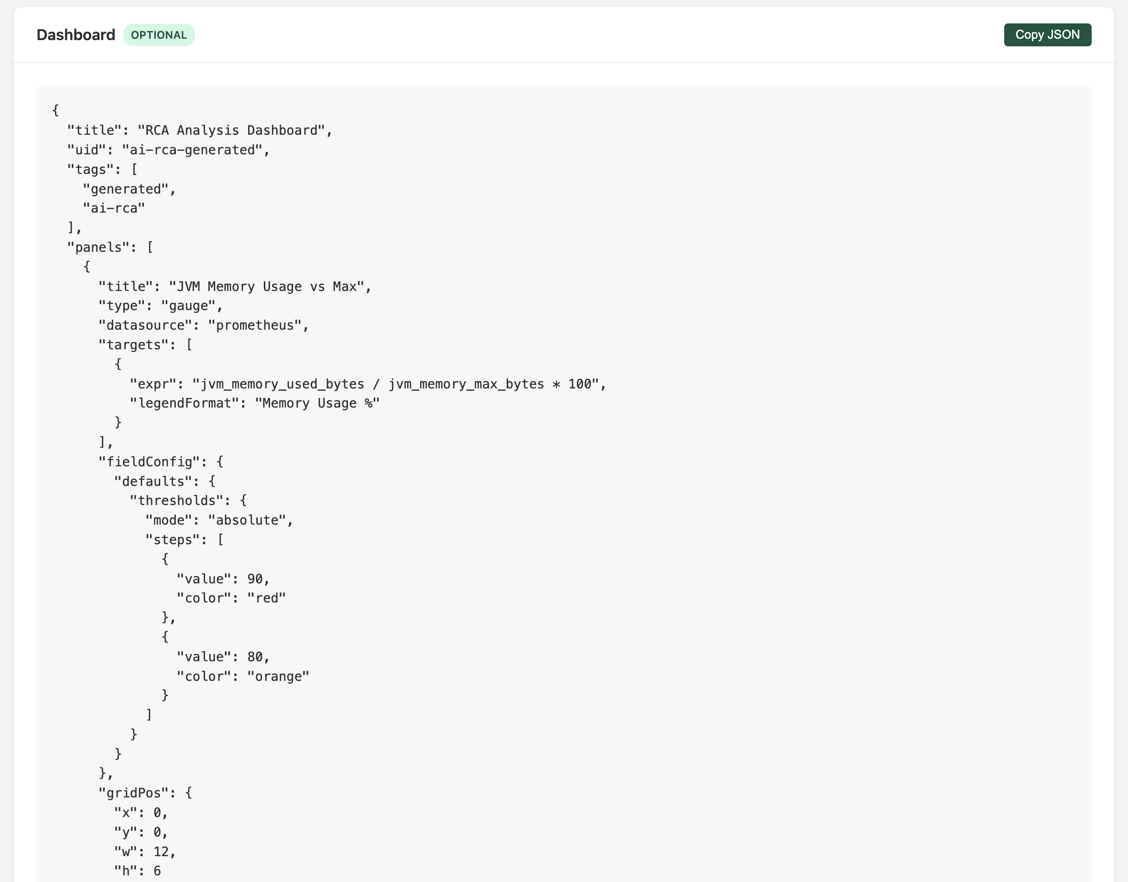This screenshot has height=882, width=1128.
Task: Click the "tags": [ line
Action: (x=102, y=170)
